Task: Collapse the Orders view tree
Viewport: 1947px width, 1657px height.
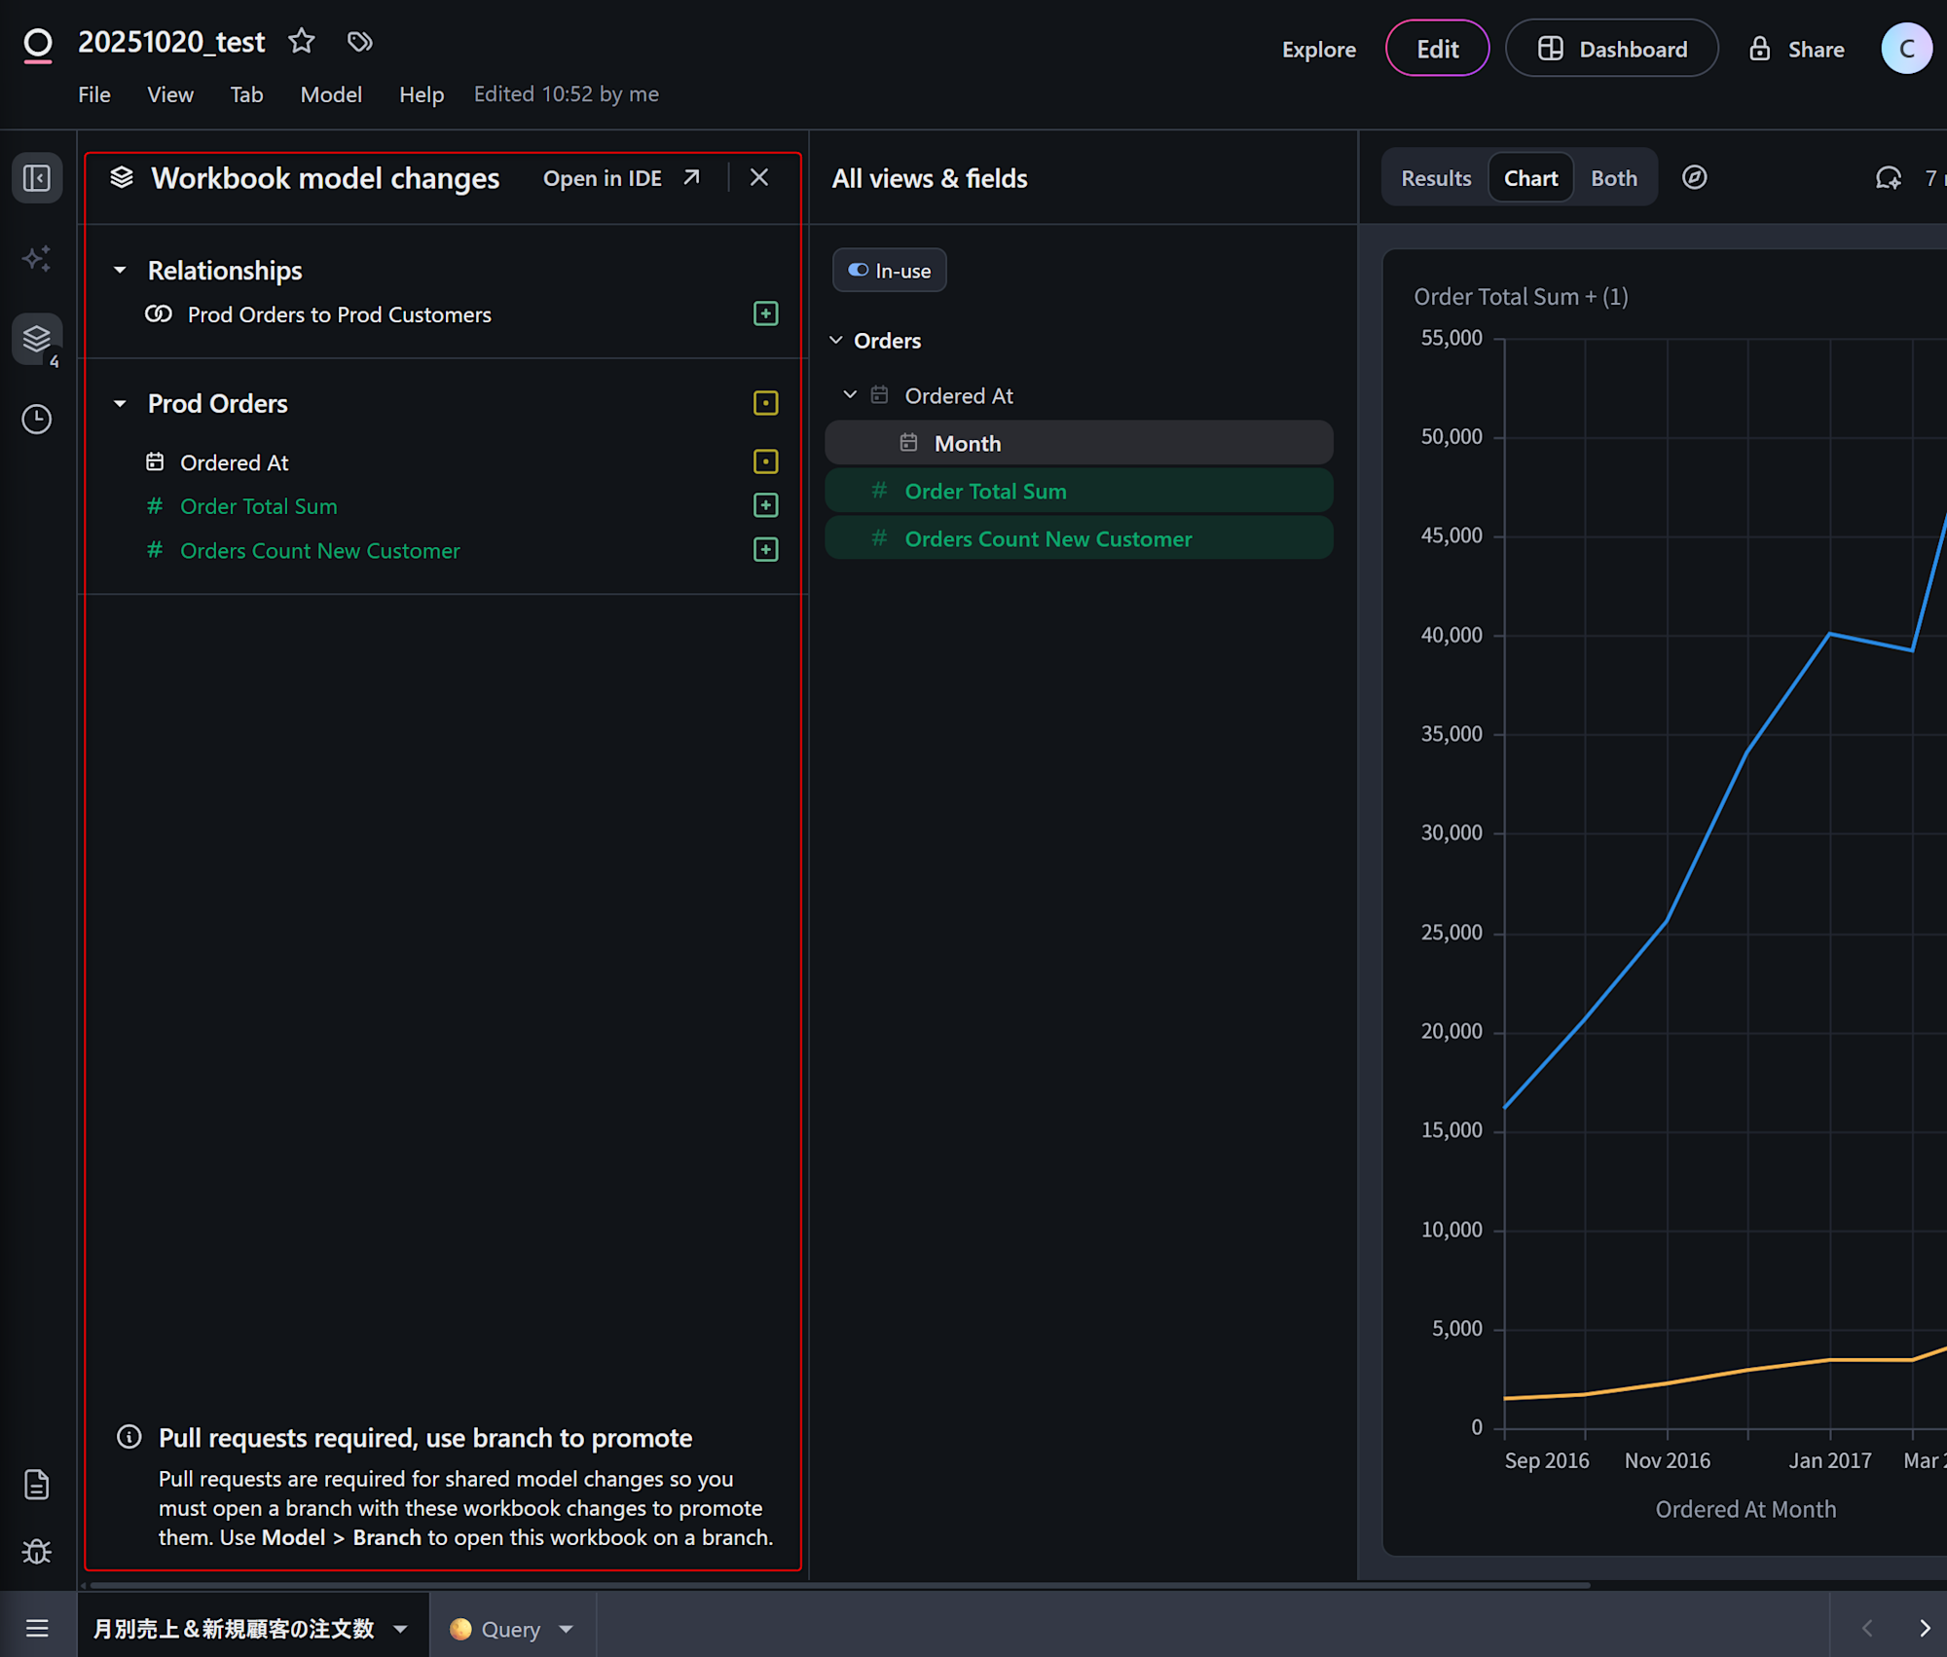Action: tap(836, 341)
